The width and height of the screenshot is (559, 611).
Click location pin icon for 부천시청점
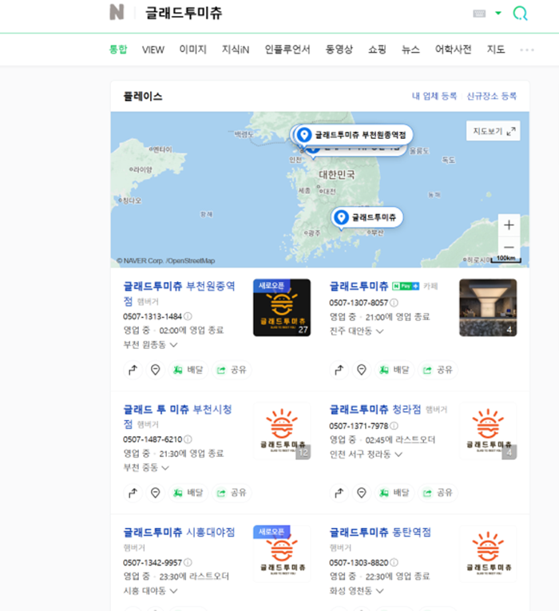coord(156,493)
